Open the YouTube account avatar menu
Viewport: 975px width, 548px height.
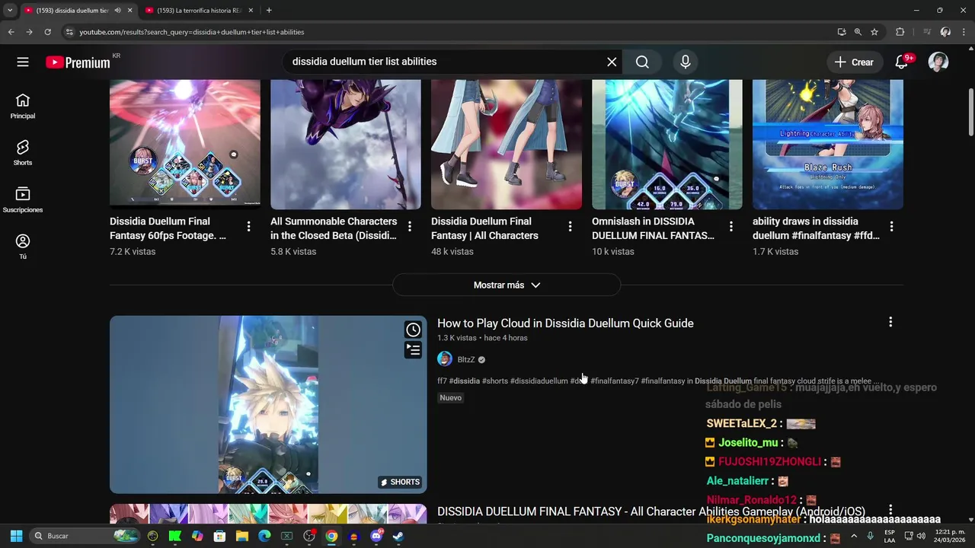click(938, 62)
